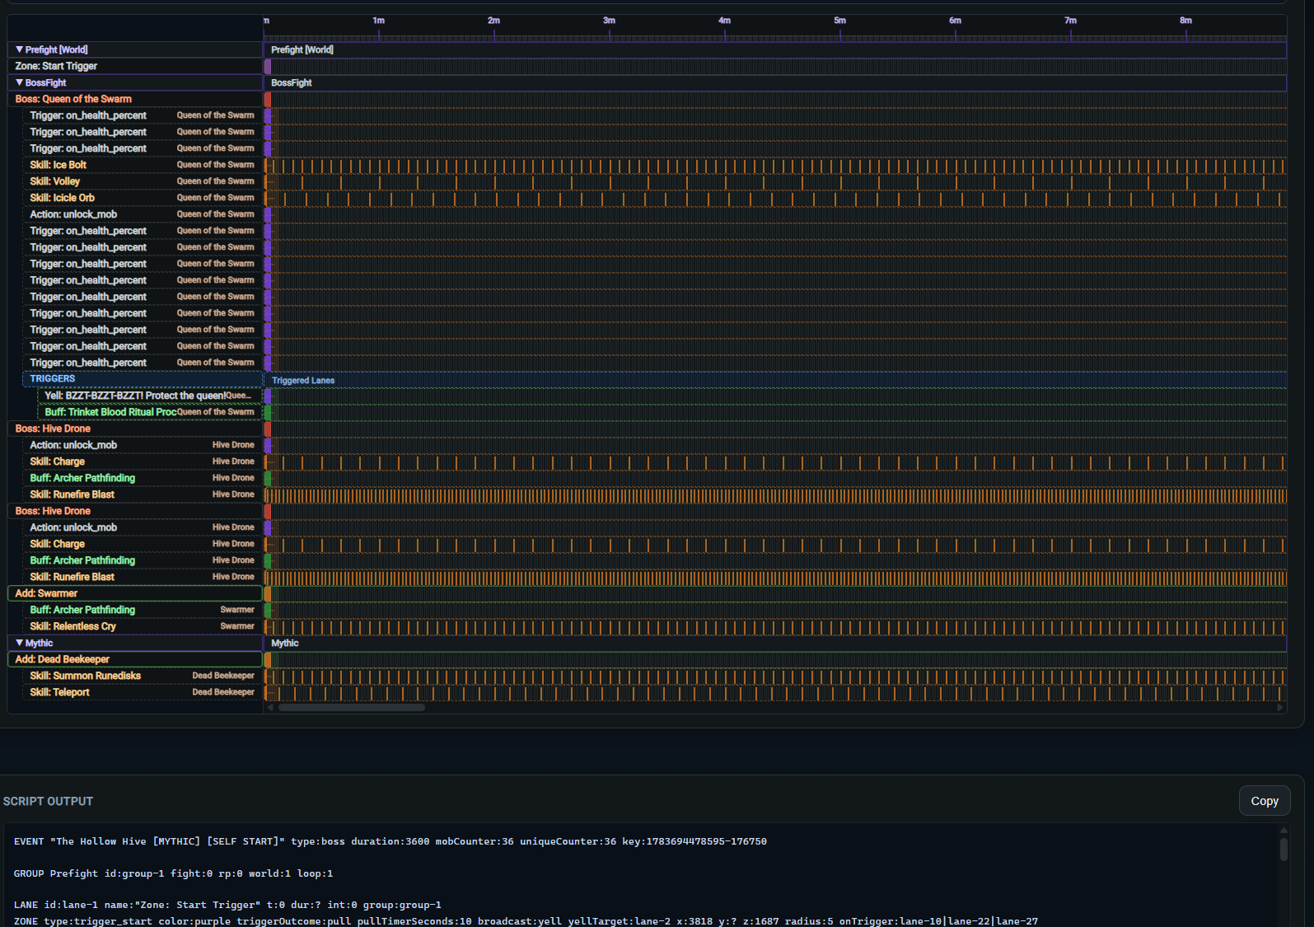This screenshot has height=927, width=1314.
Task: Click the SCRIPT OUTPUT heading
Action: coord(48,801)
